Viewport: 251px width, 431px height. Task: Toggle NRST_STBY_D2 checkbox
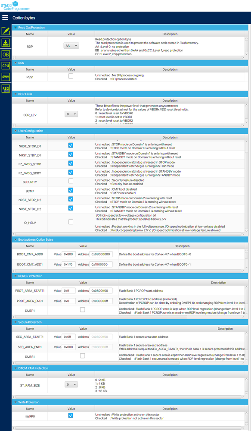pos(71,208)
